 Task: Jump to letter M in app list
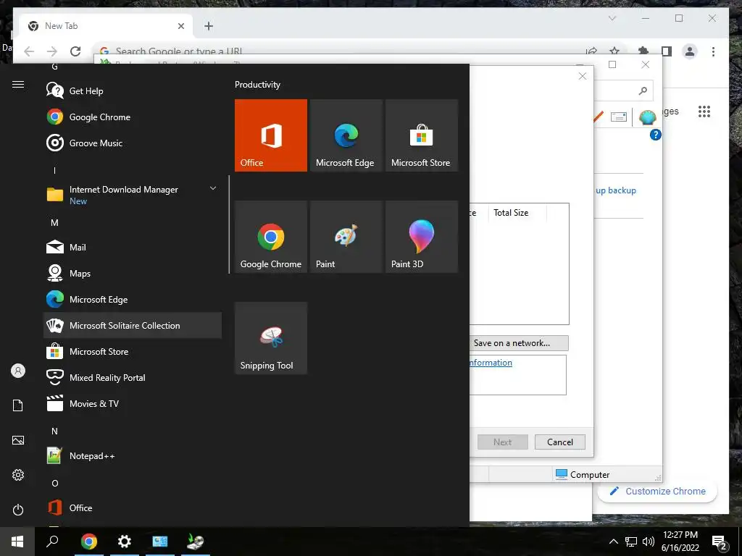click(54, 222)
